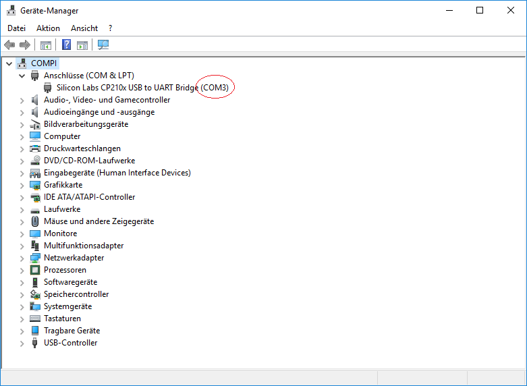Select the Tragbare Geräte label
The height and width of the screenshot is (386, 527).
click(72, 331)
